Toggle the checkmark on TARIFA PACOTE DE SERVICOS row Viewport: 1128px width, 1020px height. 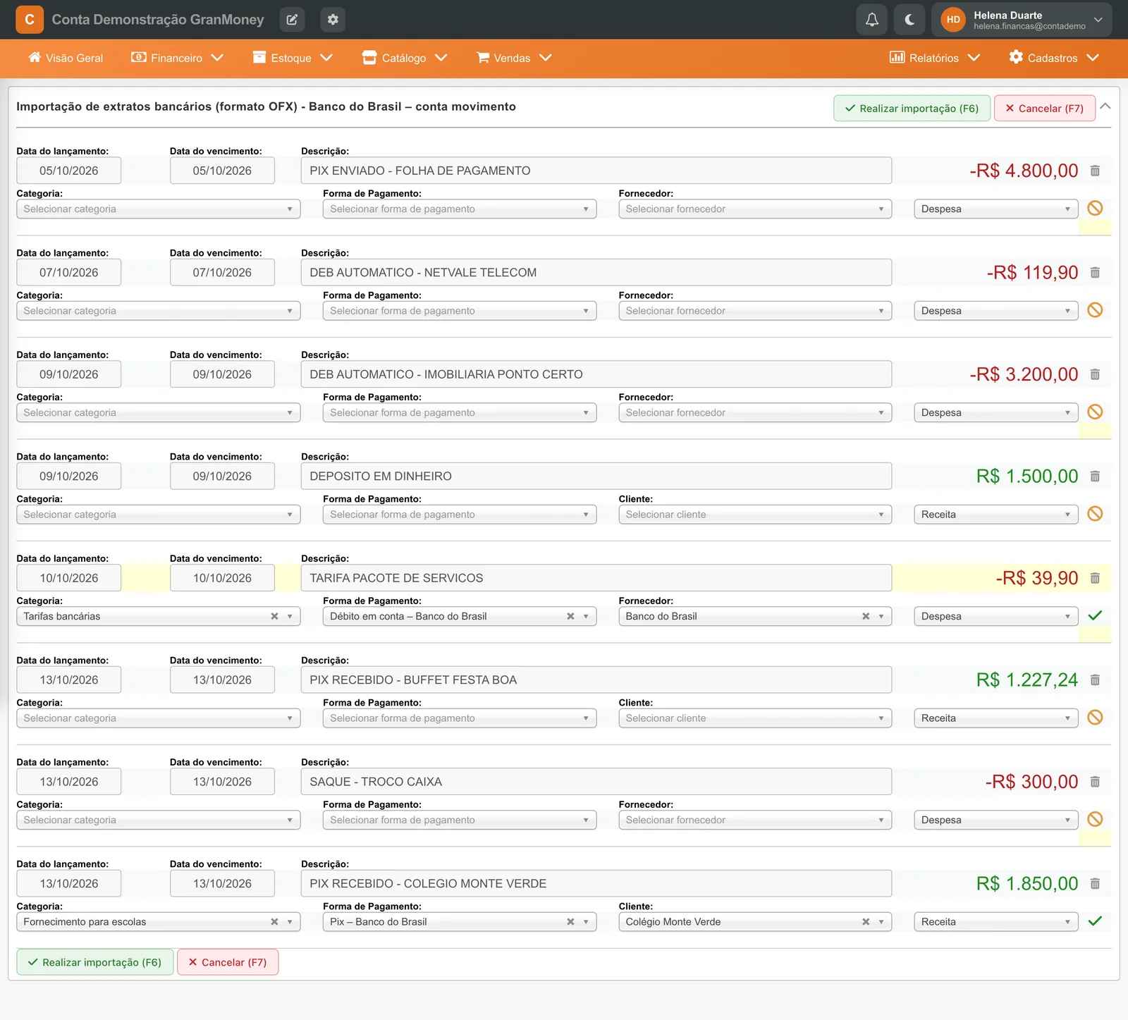point(1095,615)
